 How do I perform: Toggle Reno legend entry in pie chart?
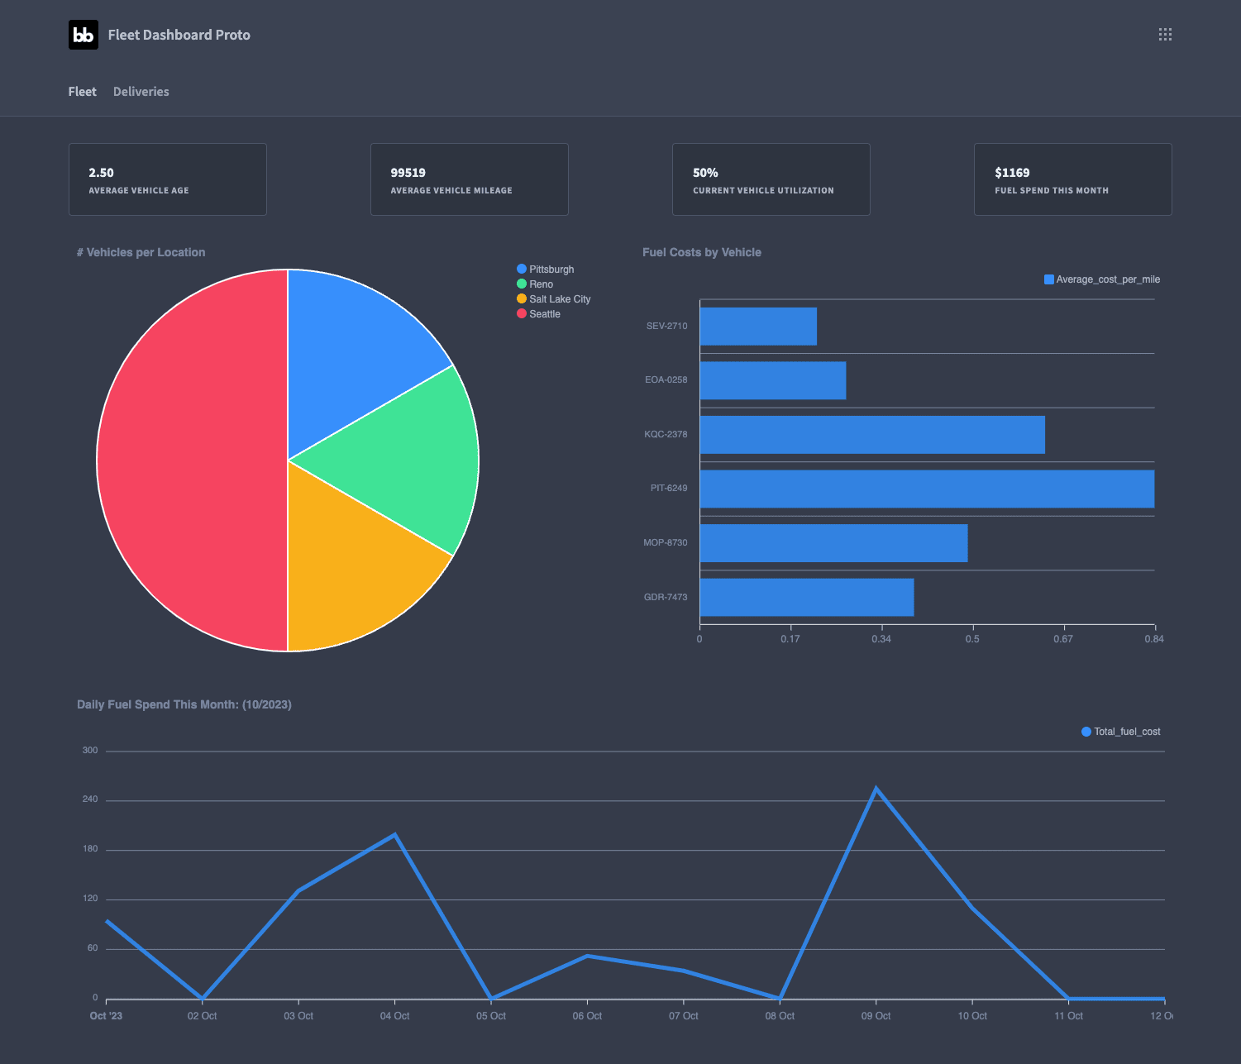pos(535,284)
